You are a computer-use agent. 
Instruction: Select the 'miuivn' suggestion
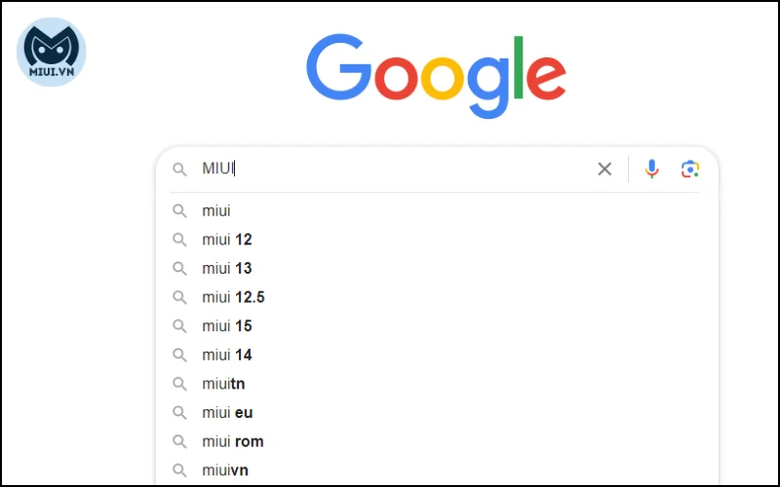click(x=437, y=470)
